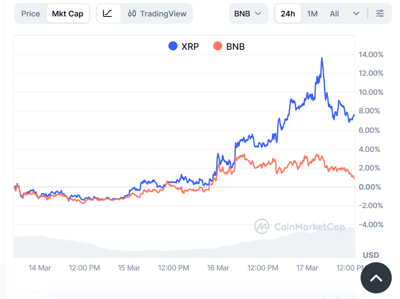Click the XRP legend label text
Screen dimensions: 400x299
pyautogui.click(x=190, y=46)
